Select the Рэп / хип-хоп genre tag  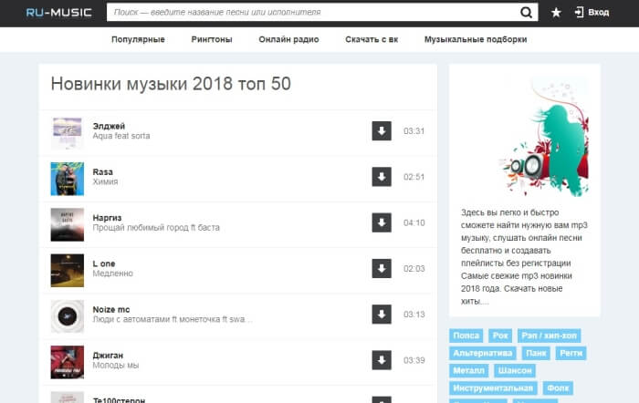(549, 336)
